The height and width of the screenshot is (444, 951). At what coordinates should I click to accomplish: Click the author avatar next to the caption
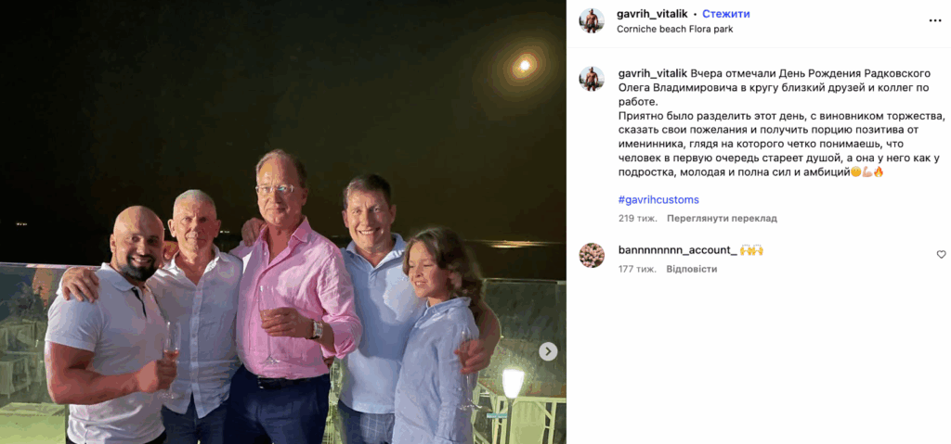592,79
